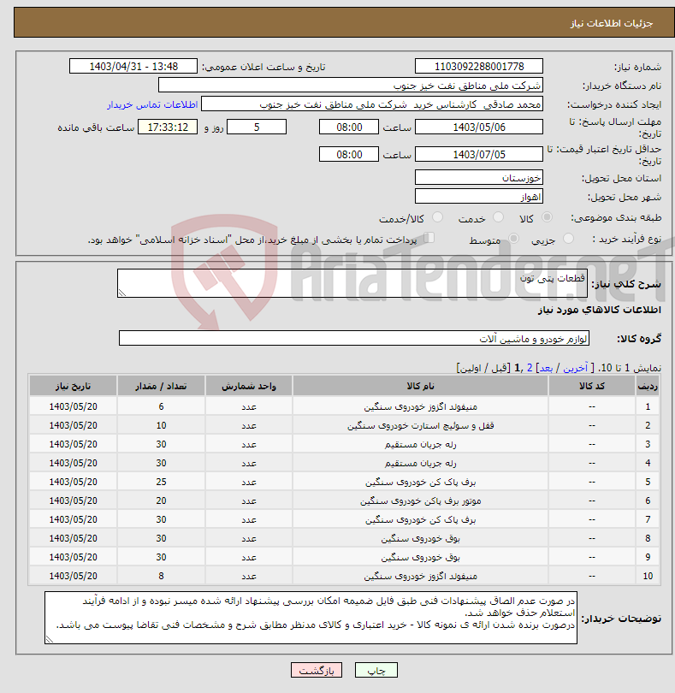Click the شماره نیاز number field
This screenshot has width=675, height=693.
[479, 66]
